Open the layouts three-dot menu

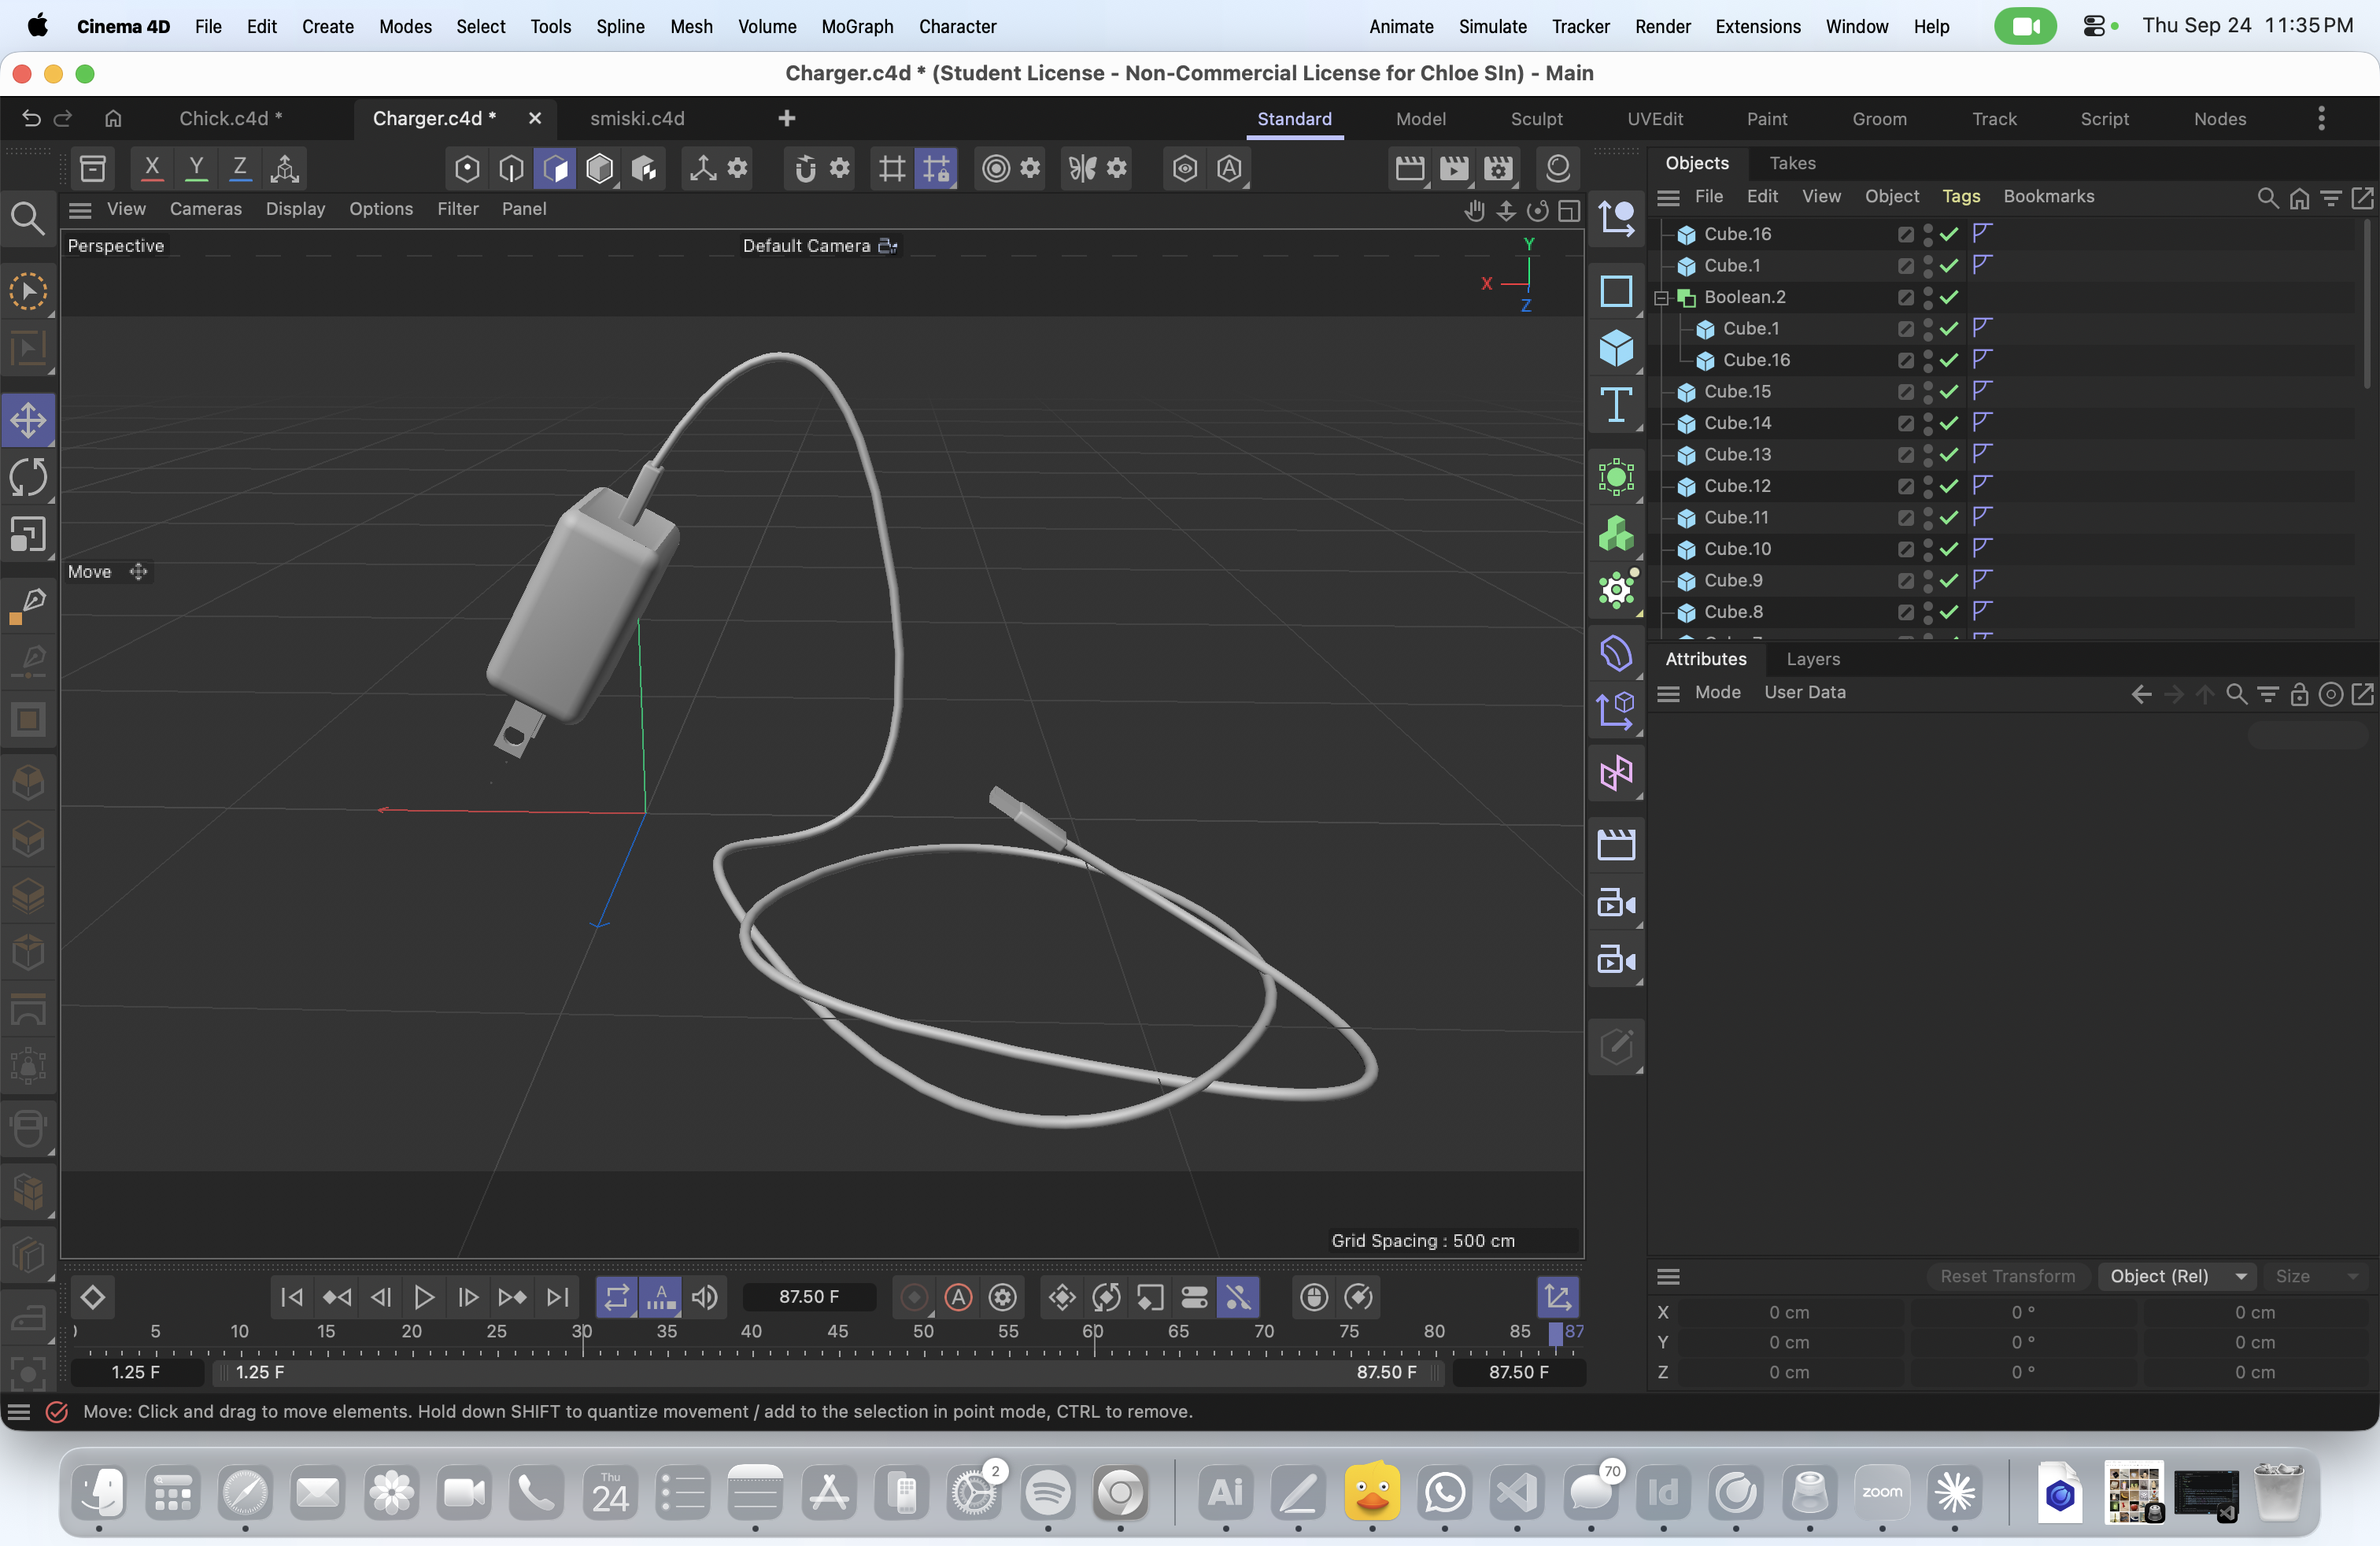click(2321, 119)
